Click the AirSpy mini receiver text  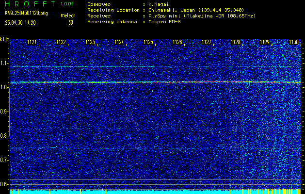pos(202,16)
